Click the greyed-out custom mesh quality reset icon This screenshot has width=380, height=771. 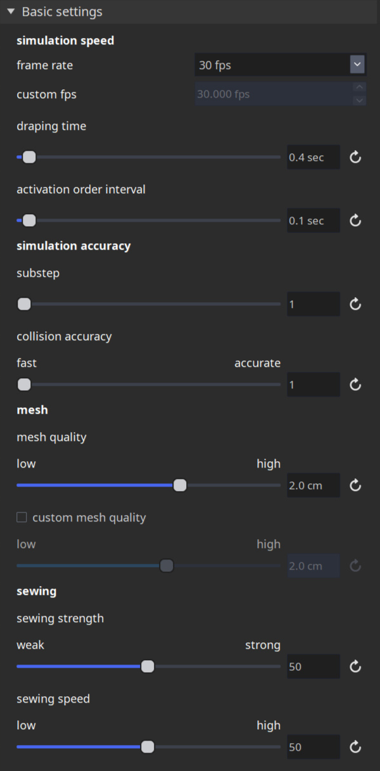(x=355, y=566)
